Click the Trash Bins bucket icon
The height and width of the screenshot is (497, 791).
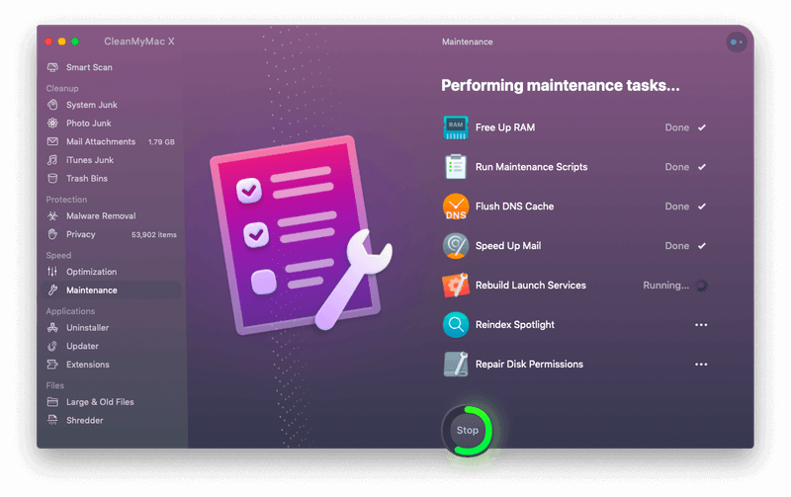52,179
